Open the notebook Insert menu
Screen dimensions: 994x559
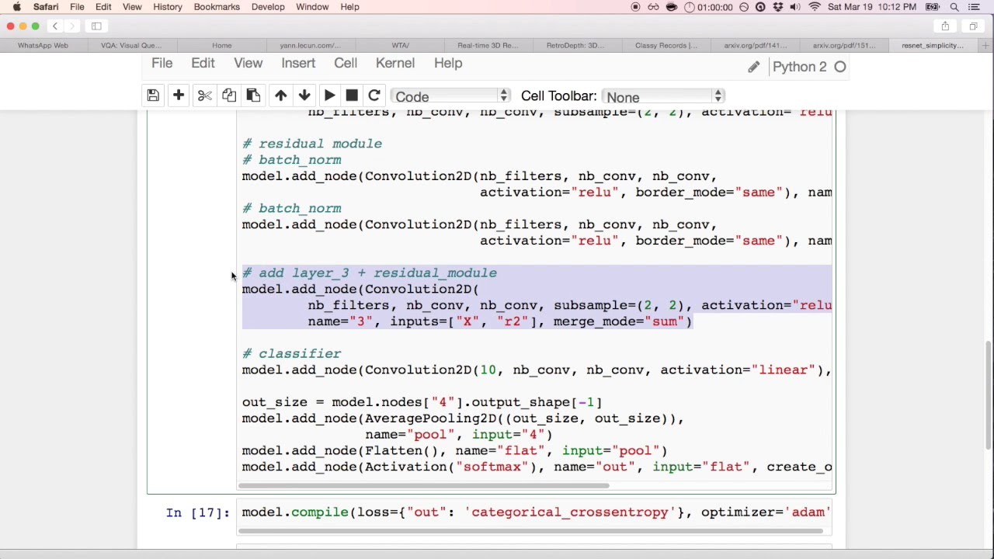tap(298, 63)
